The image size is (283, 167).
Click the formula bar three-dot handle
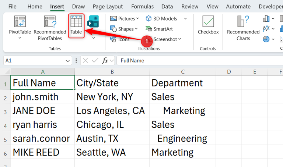(76, 61)
